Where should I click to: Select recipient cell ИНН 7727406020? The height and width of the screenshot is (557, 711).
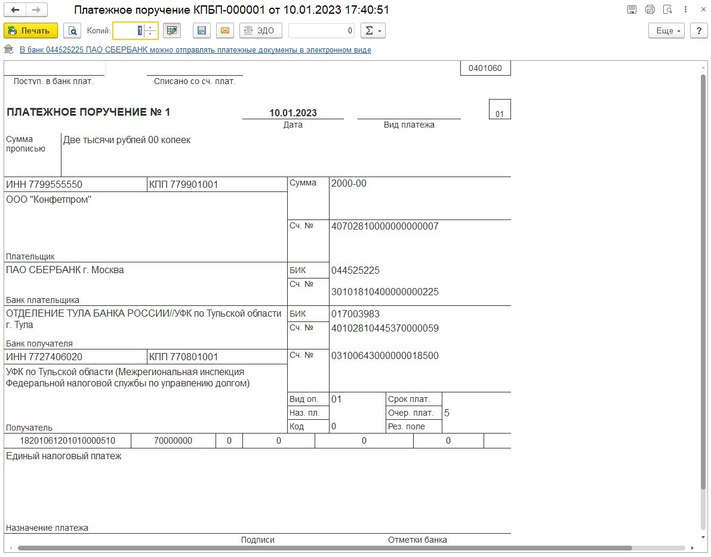pos(75,357)
